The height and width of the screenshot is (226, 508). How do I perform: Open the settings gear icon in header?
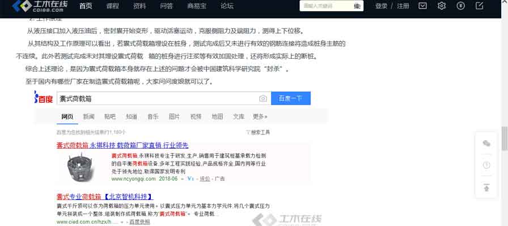442,6
